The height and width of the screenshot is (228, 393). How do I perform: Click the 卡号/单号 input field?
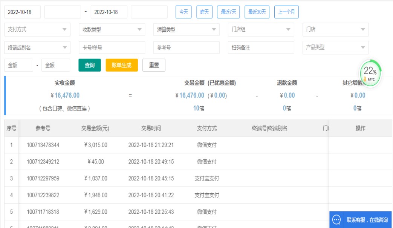point(112,47)
